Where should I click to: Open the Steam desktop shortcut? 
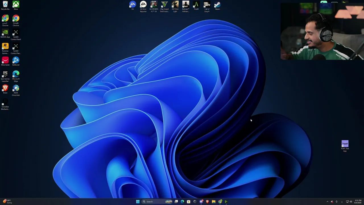click(218, 6)
